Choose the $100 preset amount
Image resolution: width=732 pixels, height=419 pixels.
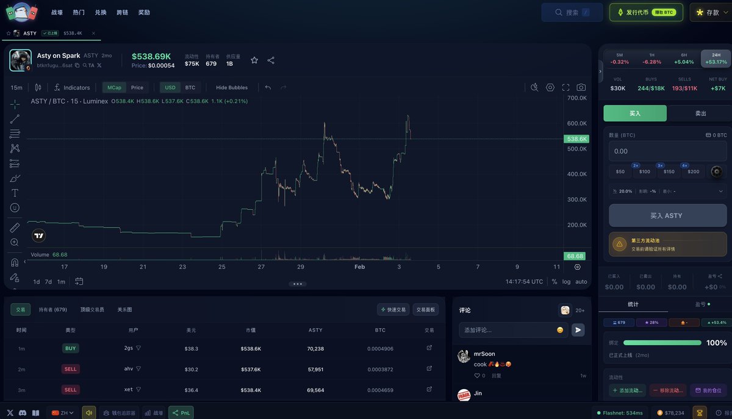tap(644, 171)
